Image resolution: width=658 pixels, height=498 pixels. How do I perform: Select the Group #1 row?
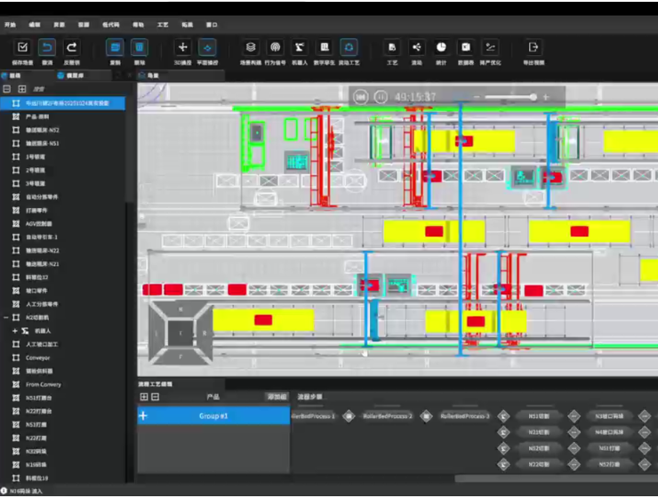tap(213, 416)
